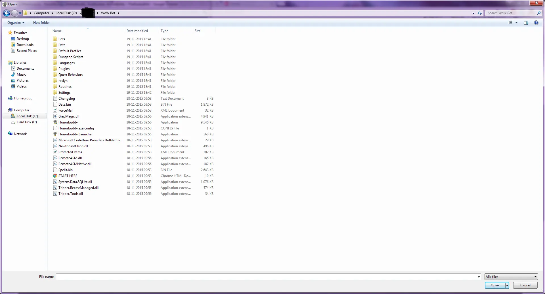
Task: Select Local Disk (C:) in breadcrumb path
Action: (x=66, y=13)
